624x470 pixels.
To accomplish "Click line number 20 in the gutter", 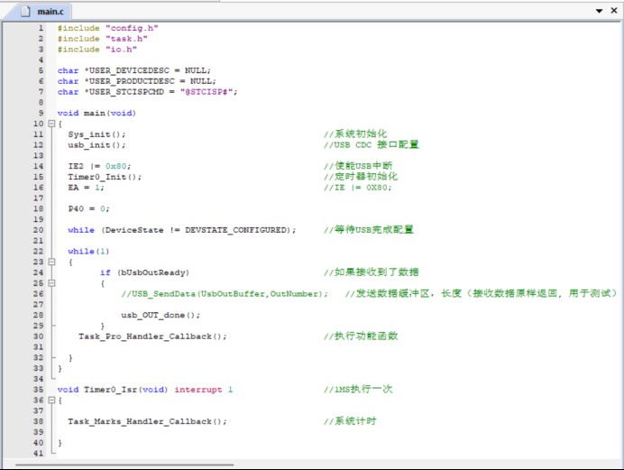I will (x=38, y=230).
